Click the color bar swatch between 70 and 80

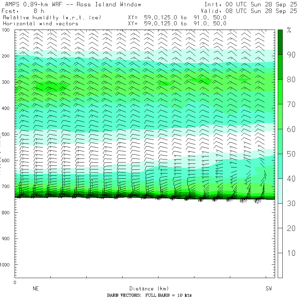[x=280, y=92]
